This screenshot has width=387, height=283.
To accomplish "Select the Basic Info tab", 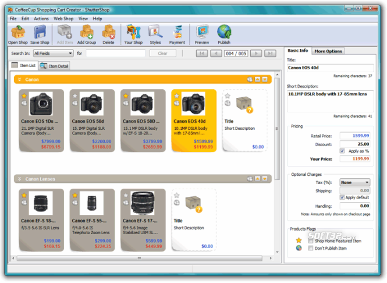I will click(x=297, y=51).
